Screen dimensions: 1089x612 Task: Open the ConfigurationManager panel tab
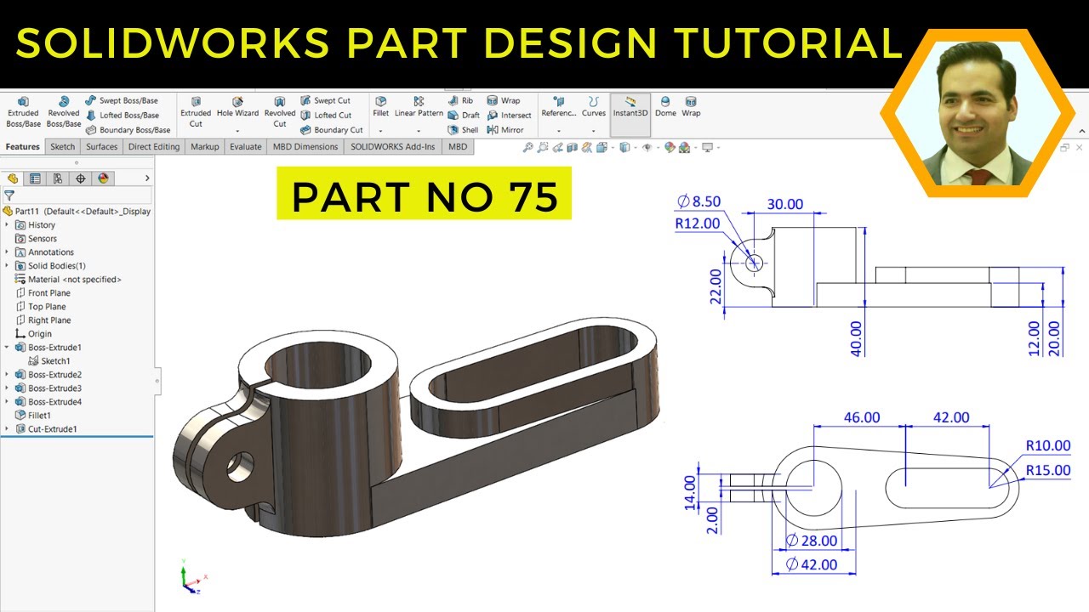pos(58,178)
